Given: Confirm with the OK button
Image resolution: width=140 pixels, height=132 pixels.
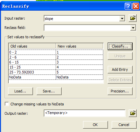Looking at the screenshot, I should click(95, 125).
